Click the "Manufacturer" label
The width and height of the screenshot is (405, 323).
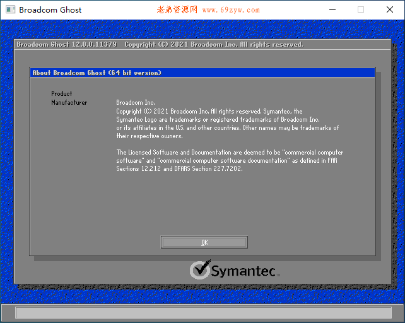pyautogui.click(x=69, y=102)
